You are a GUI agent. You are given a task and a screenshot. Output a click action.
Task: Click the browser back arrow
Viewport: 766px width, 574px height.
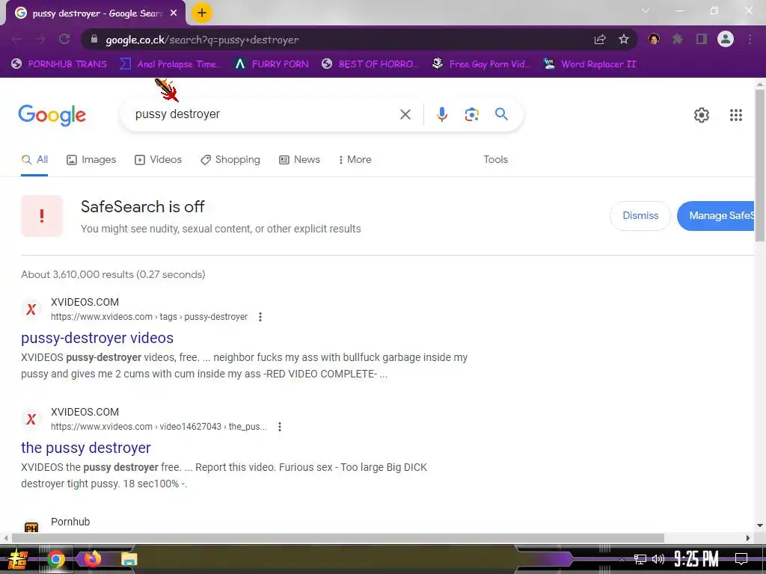point(16,40)
